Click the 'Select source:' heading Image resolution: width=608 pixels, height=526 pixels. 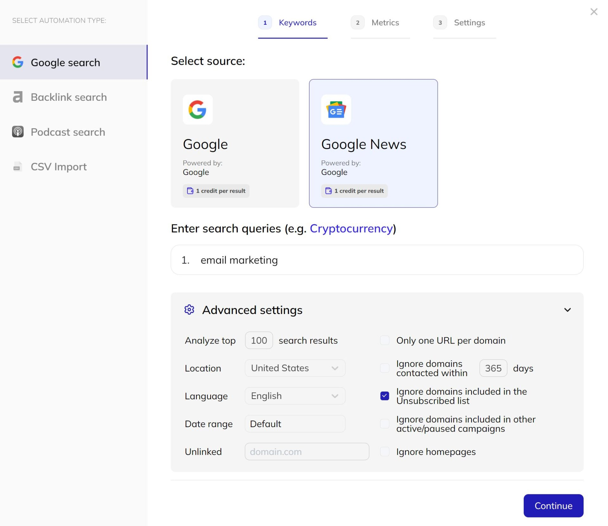tap(208, 61)
